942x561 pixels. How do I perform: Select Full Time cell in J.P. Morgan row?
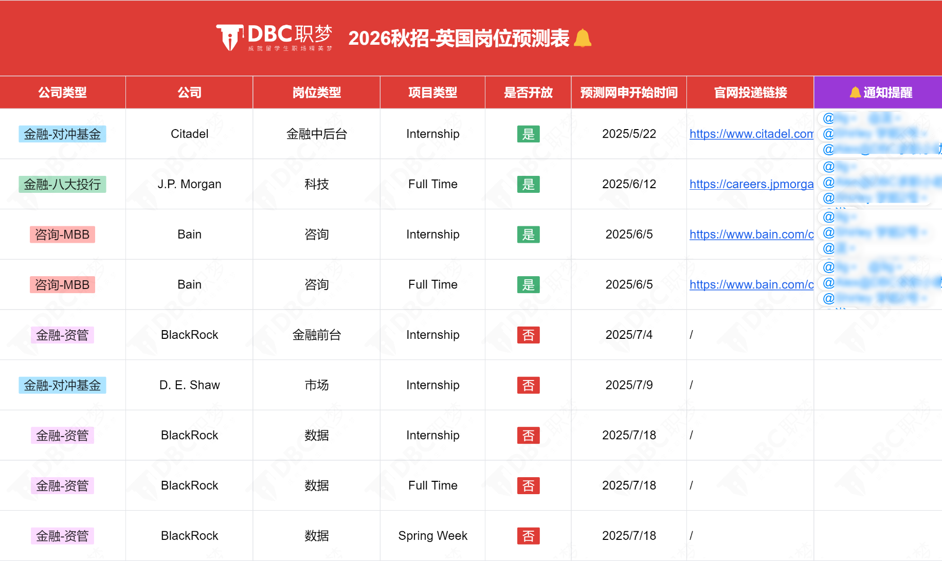[432, 184]
